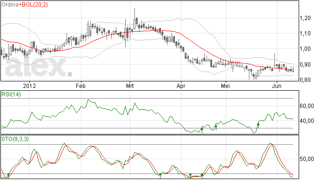The width and height of the screenshot is (321, 180).
Task: Click the 1,10 price axis value
Action: (x=305, y=33)
